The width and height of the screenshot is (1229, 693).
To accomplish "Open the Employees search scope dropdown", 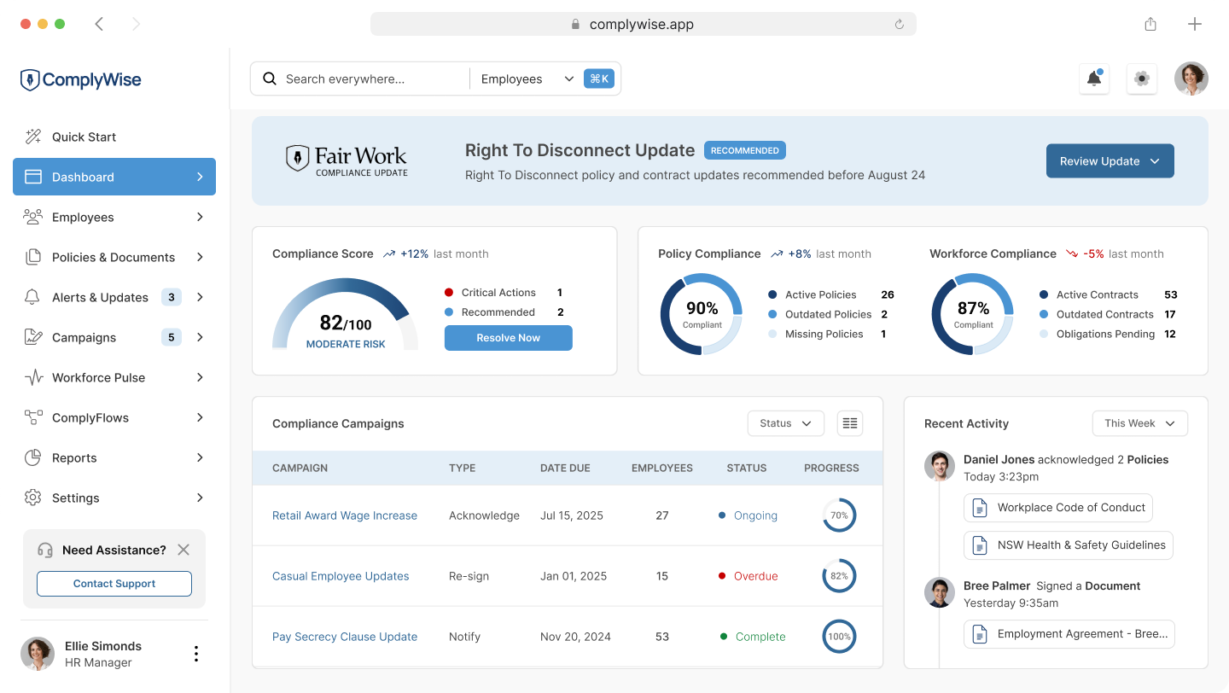I will pyautogui.click(x=527, y=79).
